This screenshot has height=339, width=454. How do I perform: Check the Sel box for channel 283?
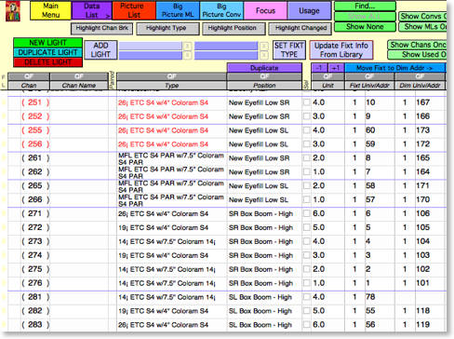306,324
